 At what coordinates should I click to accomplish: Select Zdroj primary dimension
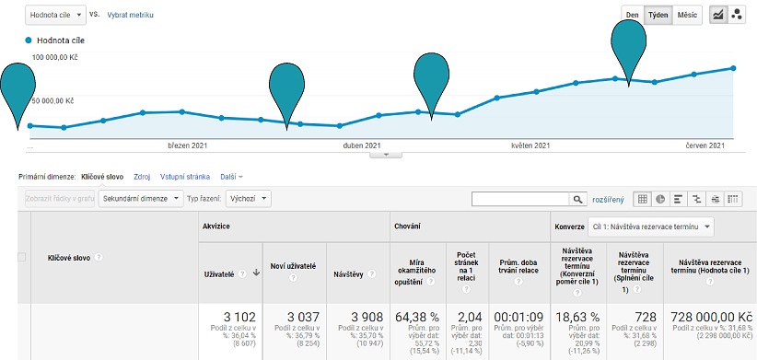click(x=142, y=177)
